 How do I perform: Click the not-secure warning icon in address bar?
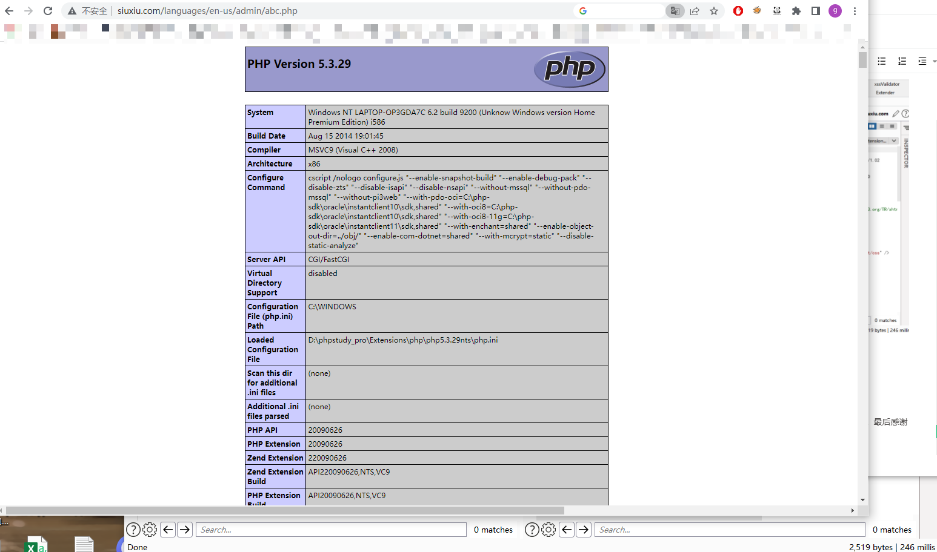click(72, 11)
